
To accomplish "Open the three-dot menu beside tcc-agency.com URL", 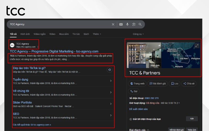I will click(x=38, y=47).
